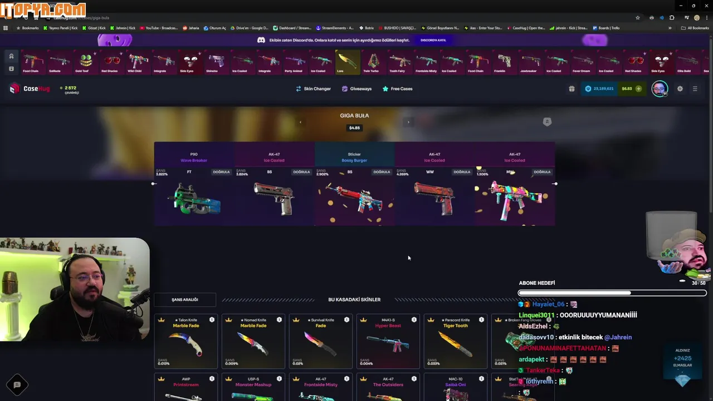Click the browser bookmark star icon

[x=638, y=18]
